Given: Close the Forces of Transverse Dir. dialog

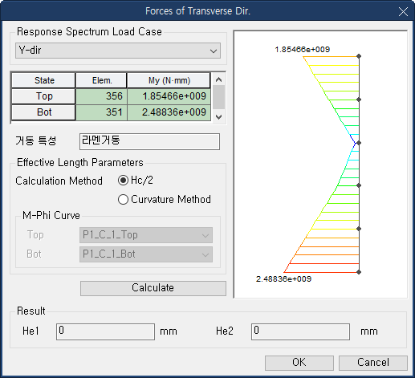Looking at the screenshot, I should coord(403,12).
